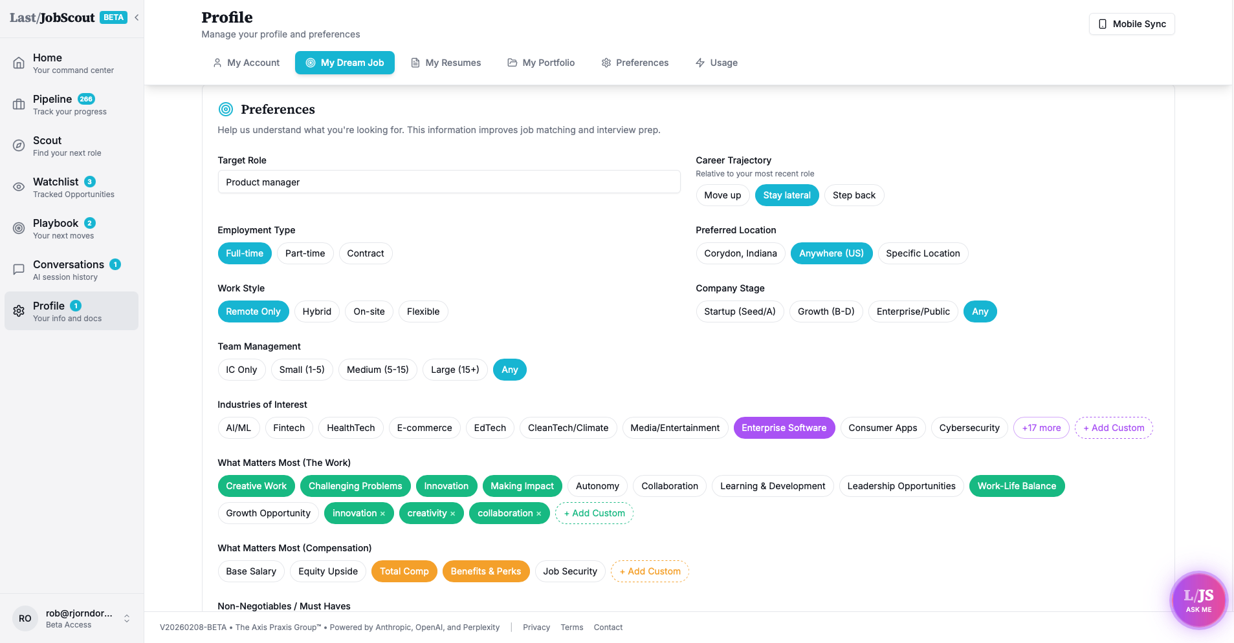The image size is (1234, 643).
Task: Click the Profile gear icon
Action: 19,311
